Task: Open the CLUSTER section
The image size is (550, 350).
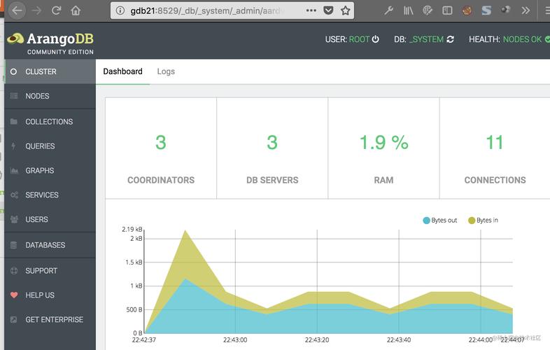Action: (x=50, y=71)
